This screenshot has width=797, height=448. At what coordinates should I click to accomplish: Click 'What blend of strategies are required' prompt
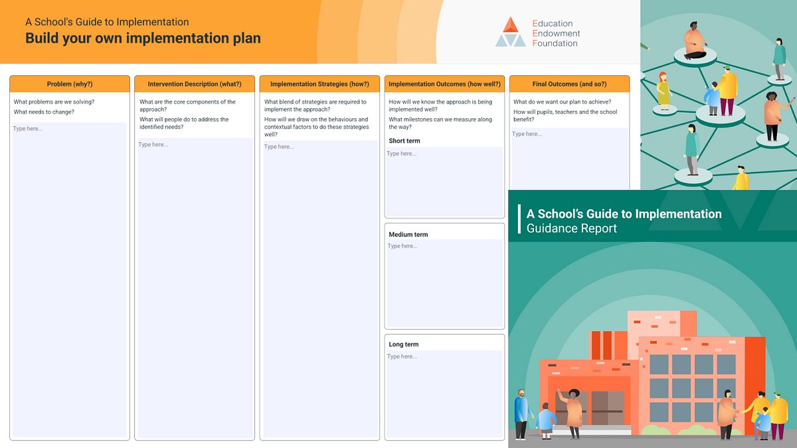point(315,106)
